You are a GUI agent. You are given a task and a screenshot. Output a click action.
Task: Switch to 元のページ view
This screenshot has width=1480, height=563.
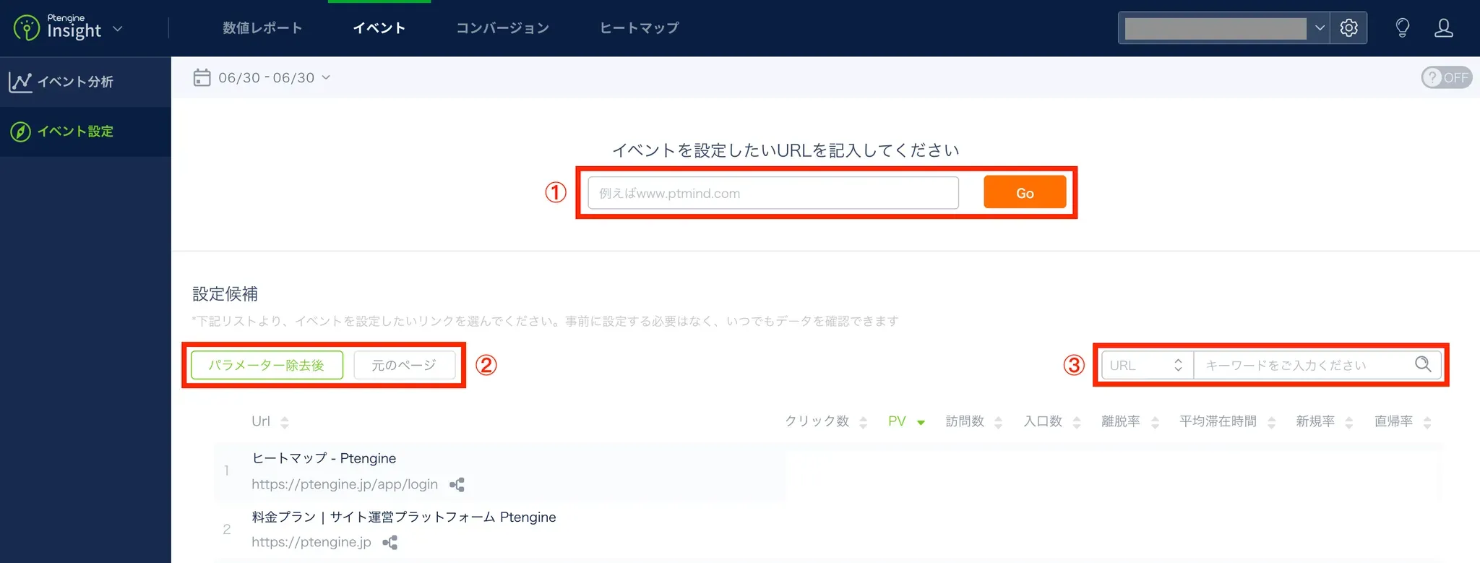point(404,365)
